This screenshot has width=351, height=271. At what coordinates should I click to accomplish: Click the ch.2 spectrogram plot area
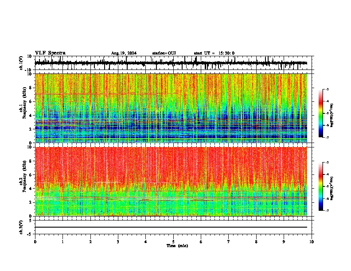(171, 182)
